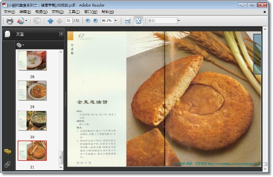
Task: Click the thumbnail panel scrollbar thumb
Action: coord(61,157)
